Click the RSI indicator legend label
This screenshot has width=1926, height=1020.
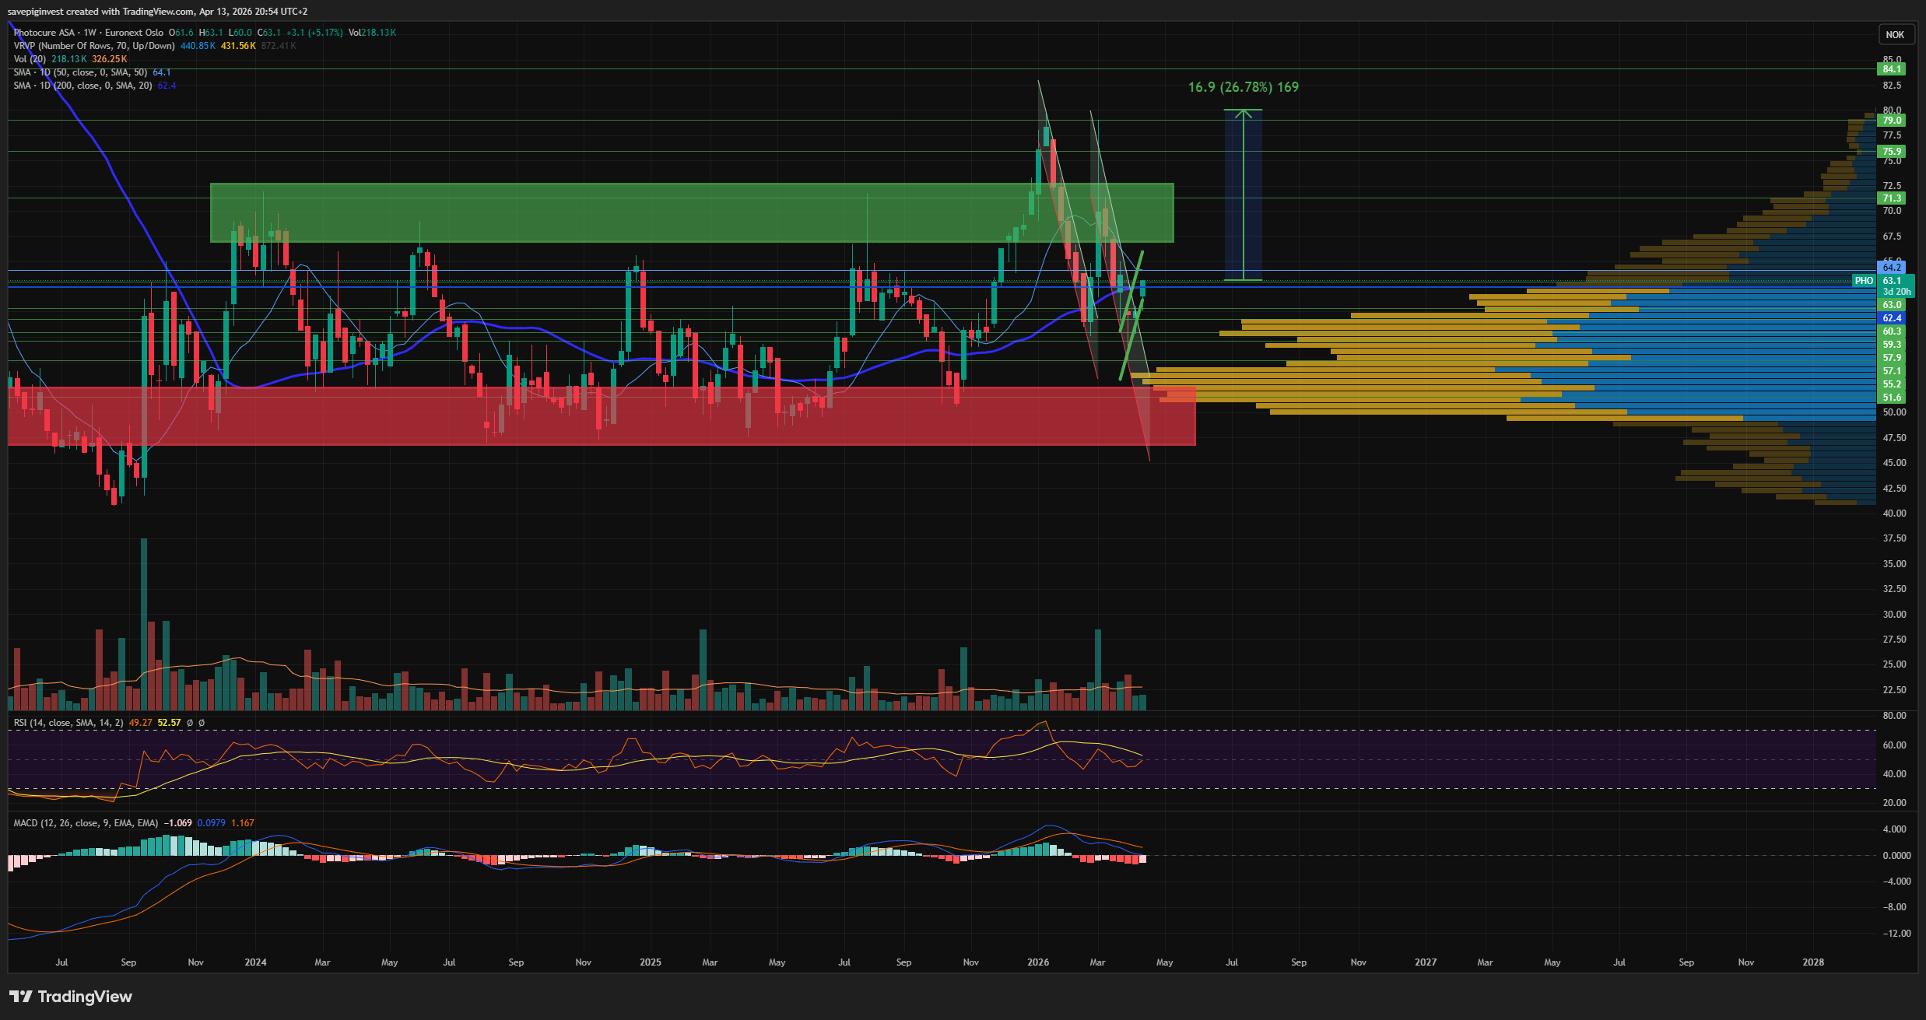(x=68, y=723)
